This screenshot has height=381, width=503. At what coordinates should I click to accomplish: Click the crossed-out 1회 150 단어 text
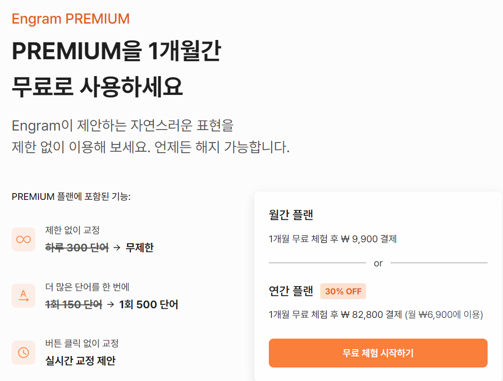[74, 304]
